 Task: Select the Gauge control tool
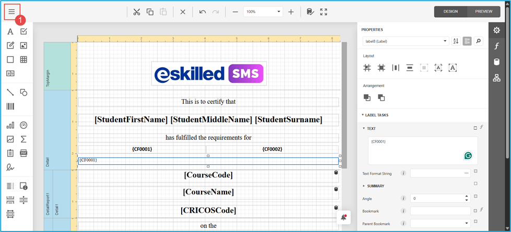pyautogui.click(x=23, y=125)
